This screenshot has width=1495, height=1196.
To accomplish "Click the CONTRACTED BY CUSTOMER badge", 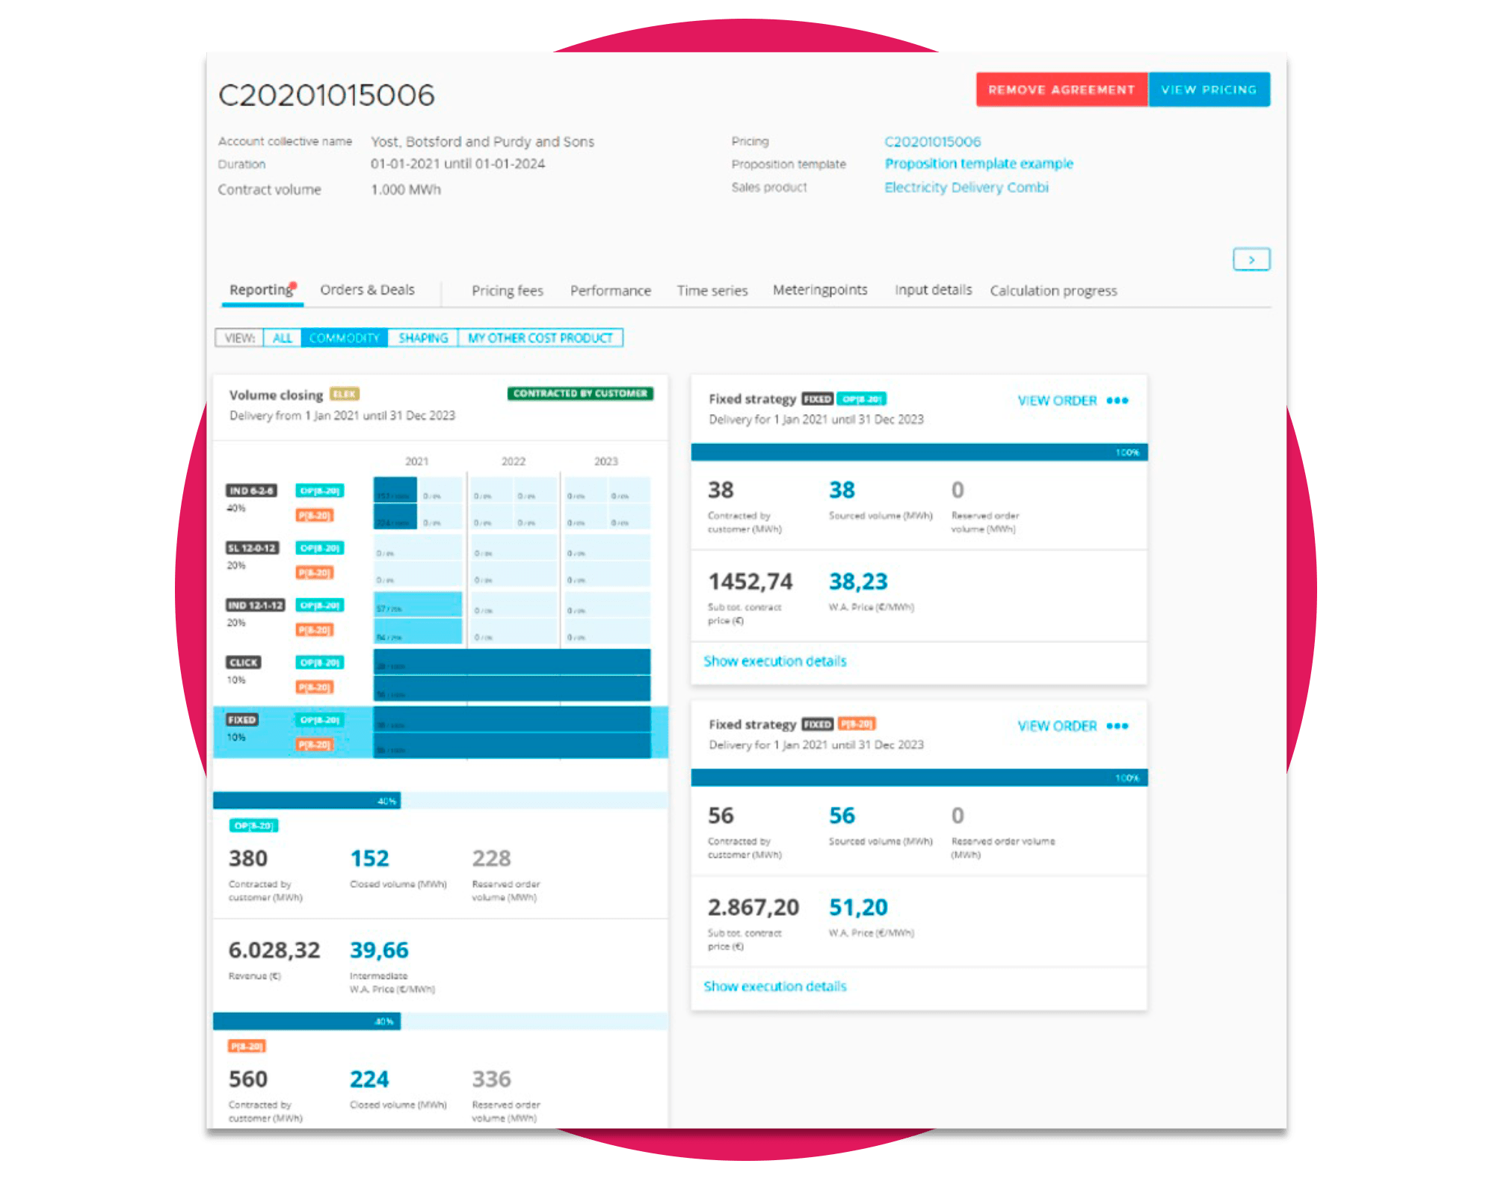I will [580, 393].
